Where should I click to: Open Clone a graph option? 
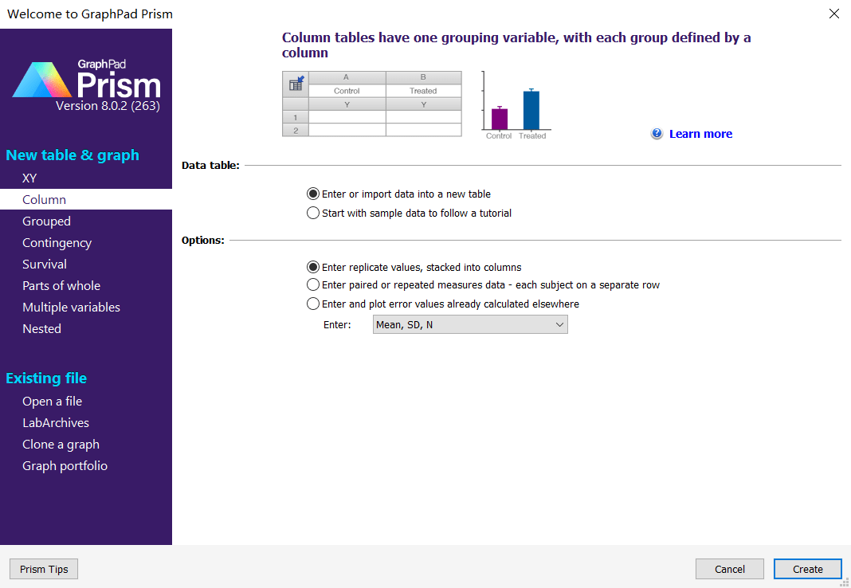point(61,445)
